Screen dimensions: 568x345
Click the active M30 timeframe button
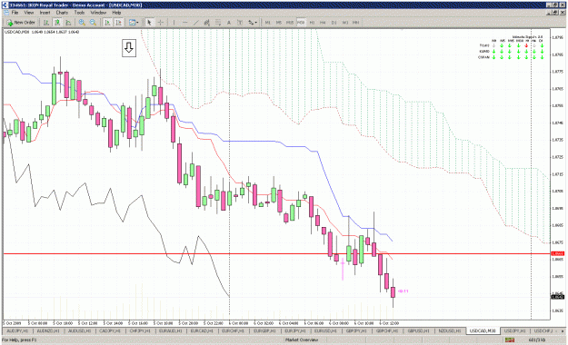301,23
